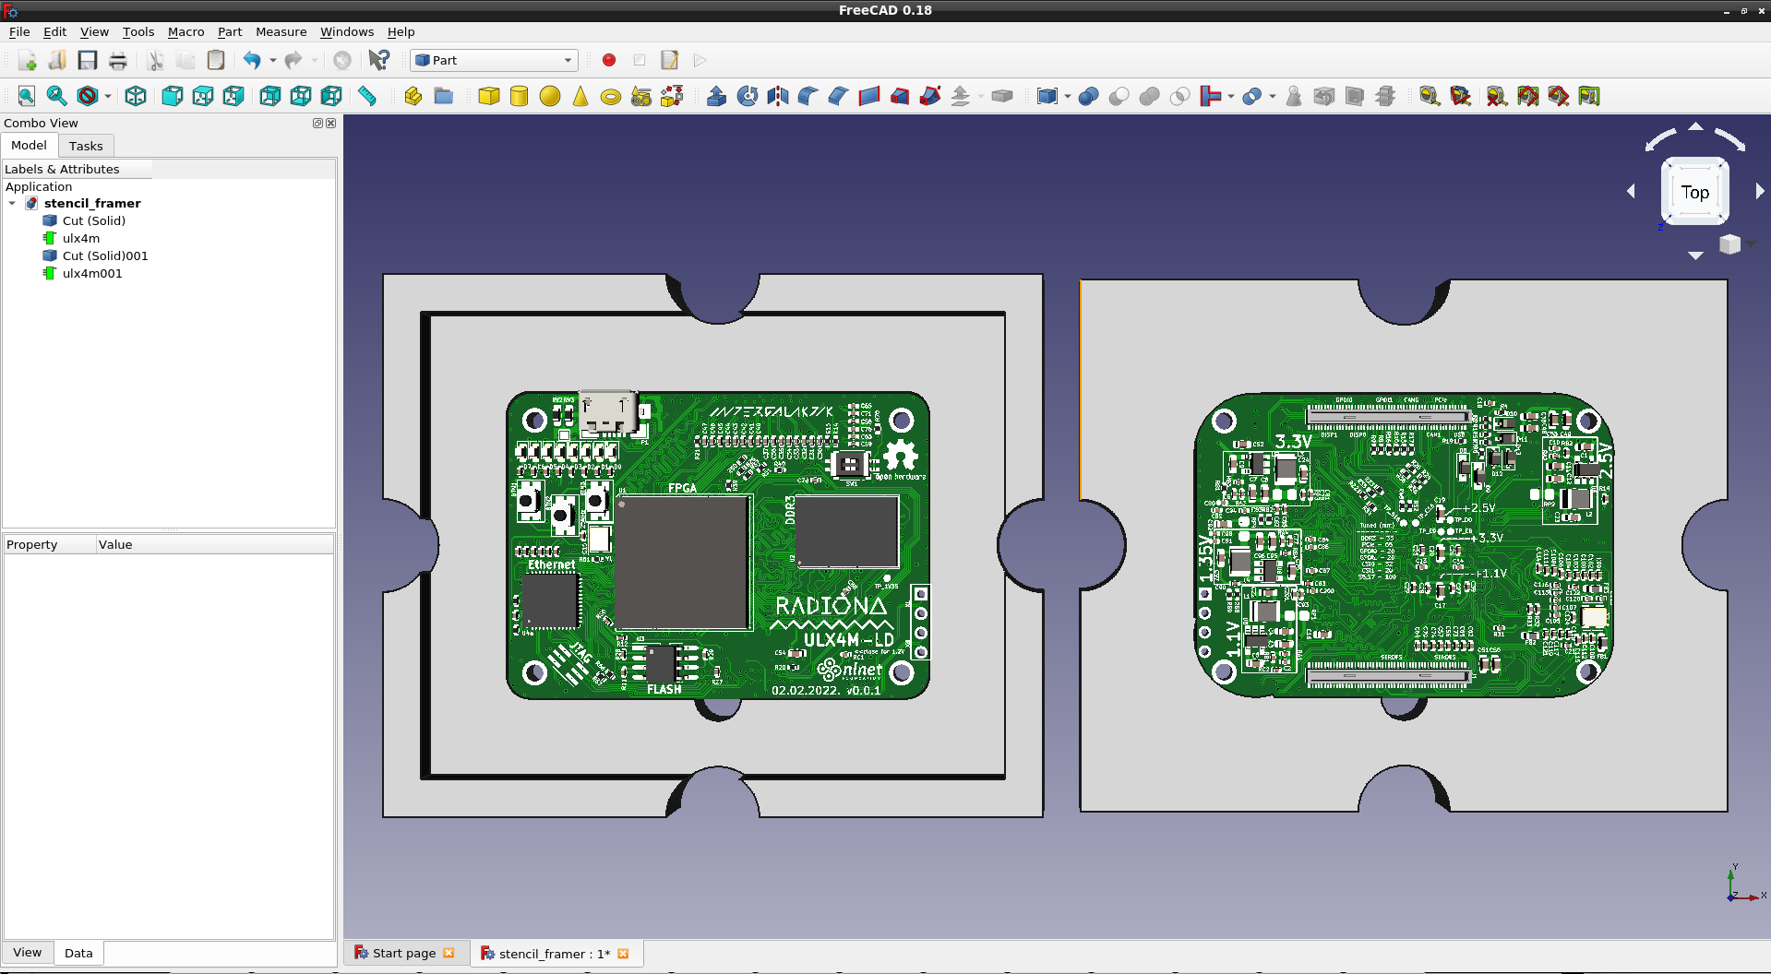Start macro recording with red button
The height and width of the screenshot is (974, 1771).
pyautogui.click(x=608, y=60)
